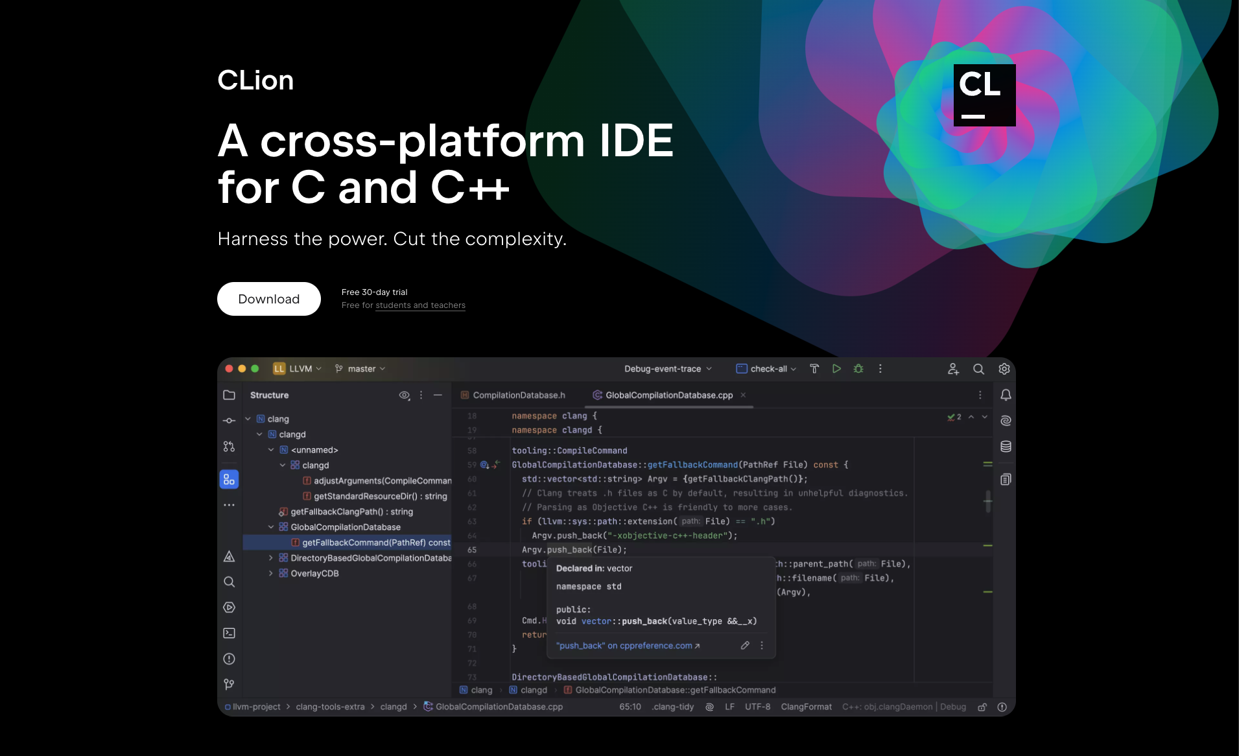1239x756 pixels.
Task: Click the UTF-8 encoding widget
Action: (x=757, y=707)
